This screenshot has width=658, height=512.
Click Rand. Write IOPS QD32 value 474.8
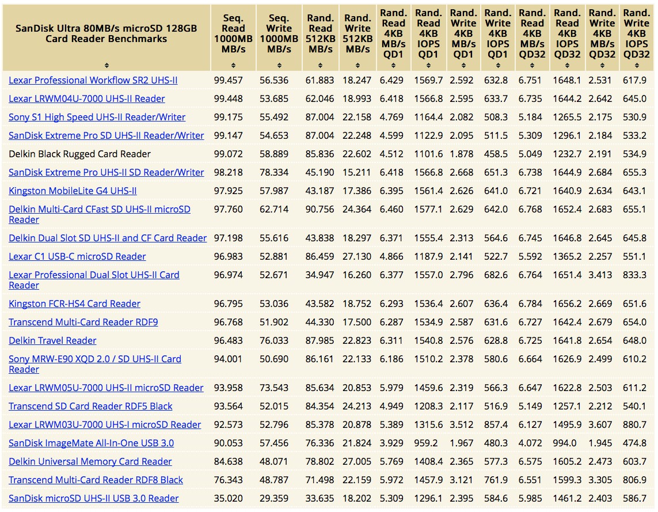[x=634, y=443]
